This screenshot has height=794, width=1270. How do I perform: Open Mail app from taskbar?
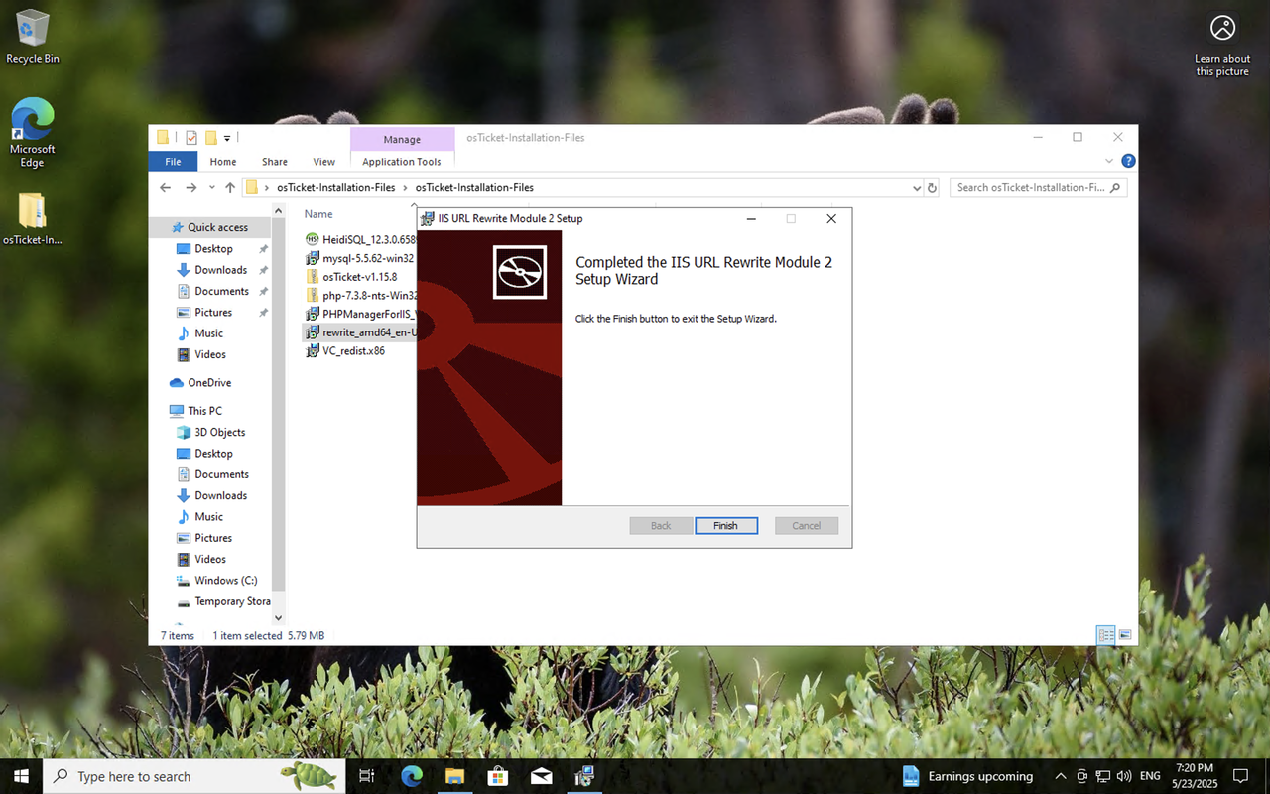coord(542,776)
